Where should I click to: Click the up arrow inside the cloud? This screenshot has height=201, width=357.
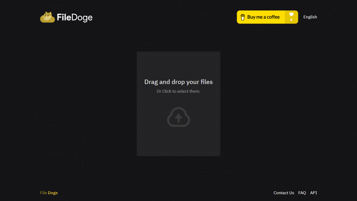179,118
